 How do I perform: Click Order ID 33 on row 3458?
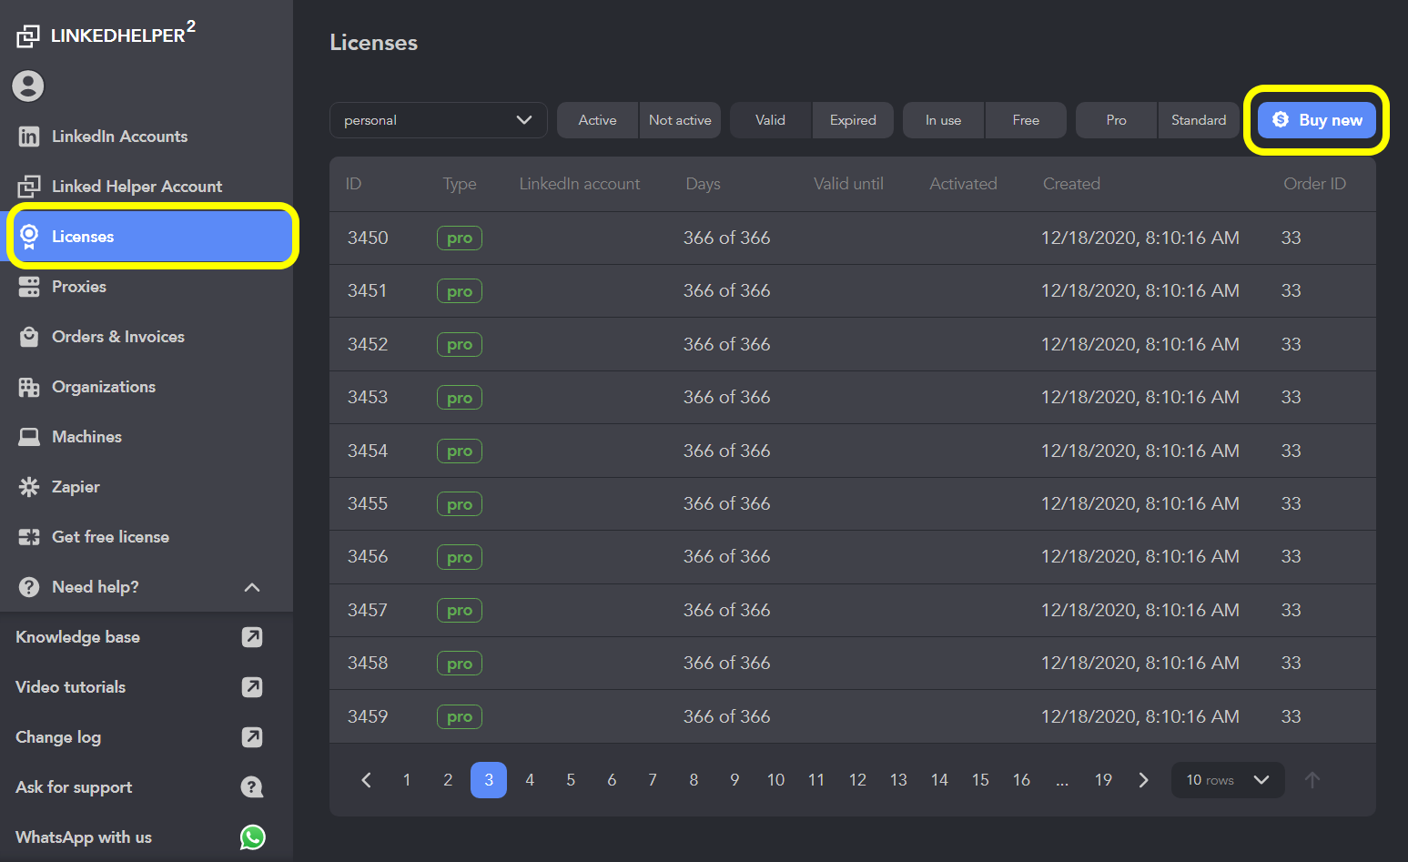[x=1292, y=664]
